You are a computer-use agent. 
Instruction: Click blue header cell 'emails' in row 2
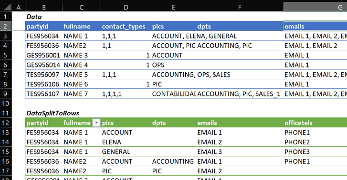pyautogui.click(x=315, y=27)
